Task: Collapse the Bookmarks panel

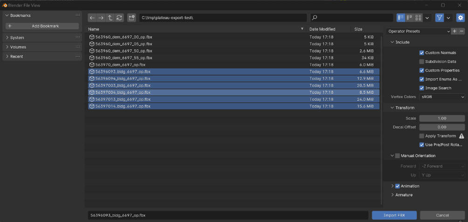Action: tap(7, 15)
